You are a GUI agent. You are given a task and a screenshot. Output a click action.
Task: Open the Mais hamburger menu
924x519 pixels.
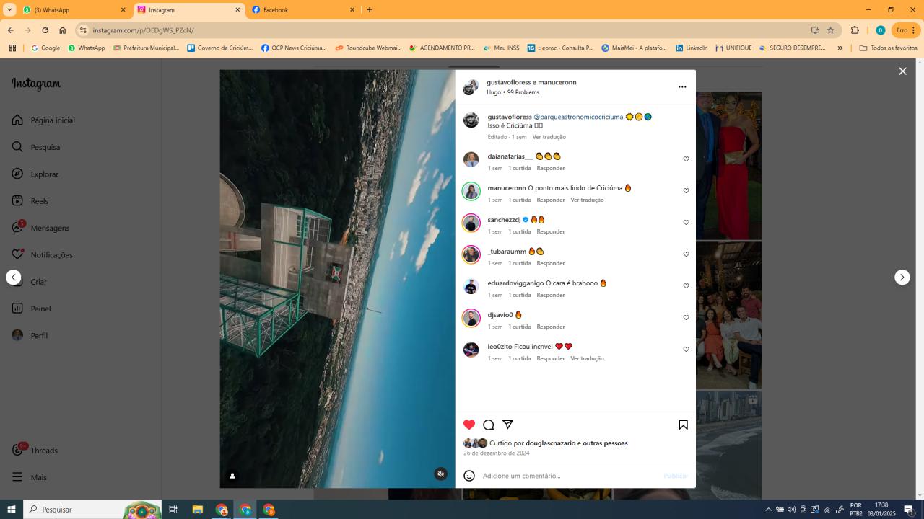(30, 477)
